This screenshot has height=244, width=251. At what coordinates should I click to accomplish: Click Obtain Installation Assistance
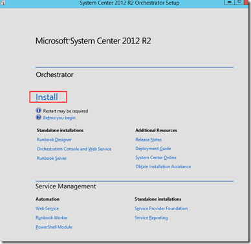coord(163,166)
